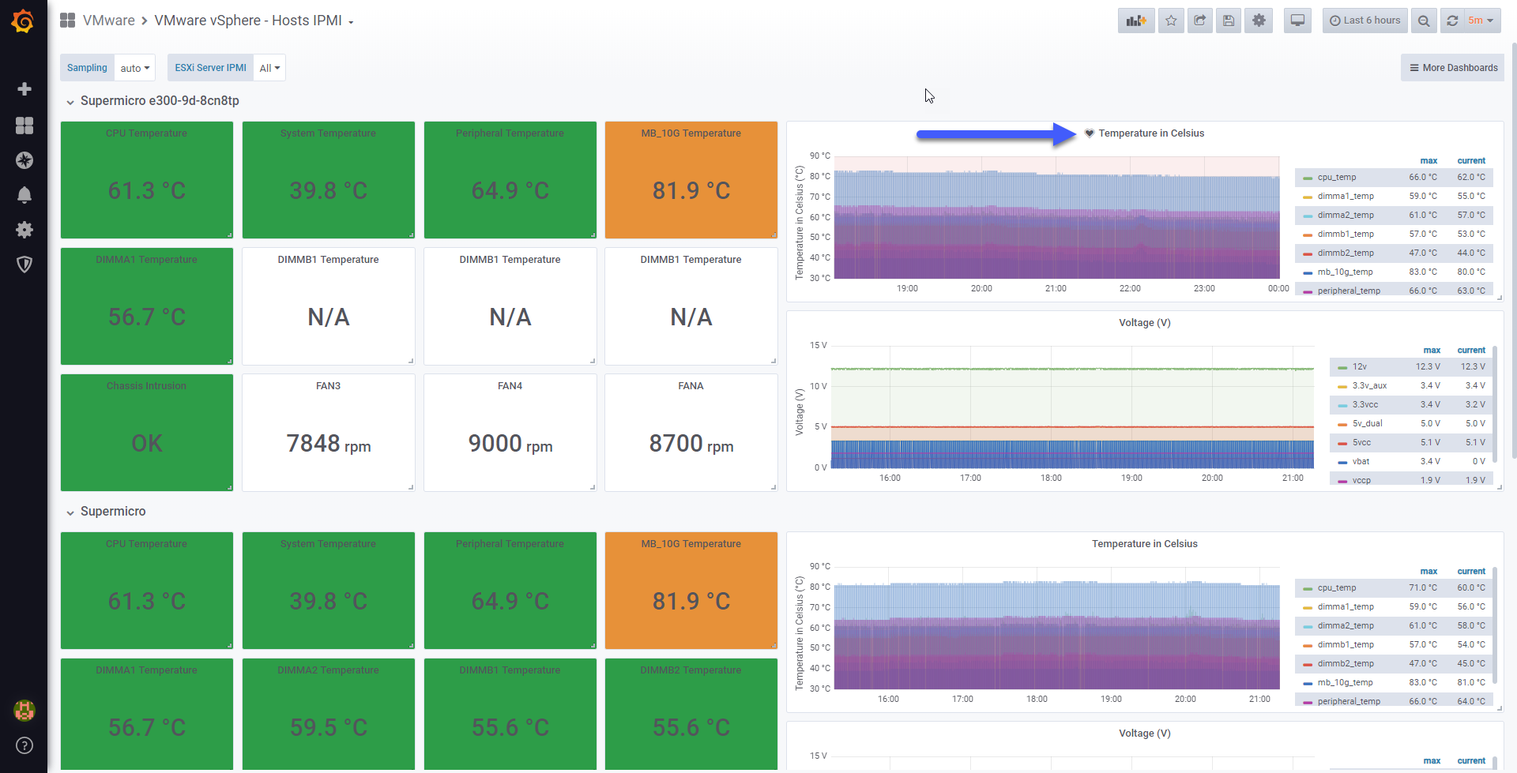This screenshot has height=773, width=1517.
Task: Open the Sampling auto dropdown
Action: coord(135,68)
